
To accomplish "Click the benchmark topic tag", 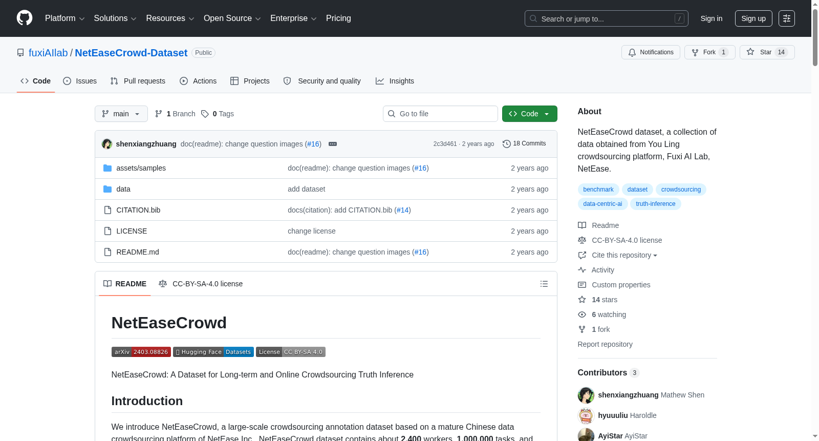I will [598, 190].
